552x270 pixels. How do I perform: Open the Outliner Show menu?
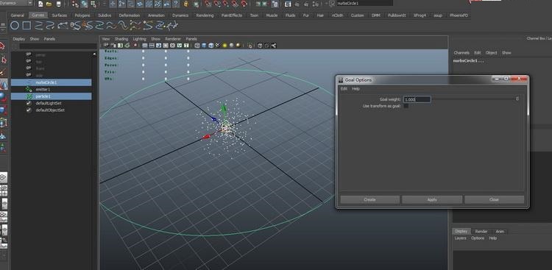[x=34, y=39]
